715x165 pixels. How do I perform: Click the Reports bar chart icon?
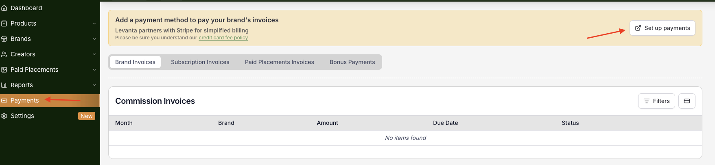(x=4, y=85)
